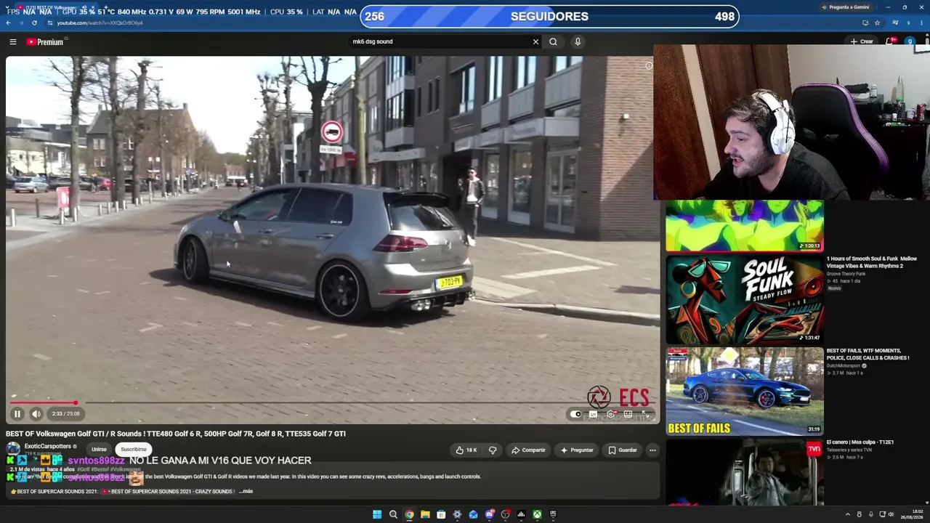The height and width of the screenshot is (523, 930).
Task: Open YouTube notifications bell
Action: coord(889,41)
